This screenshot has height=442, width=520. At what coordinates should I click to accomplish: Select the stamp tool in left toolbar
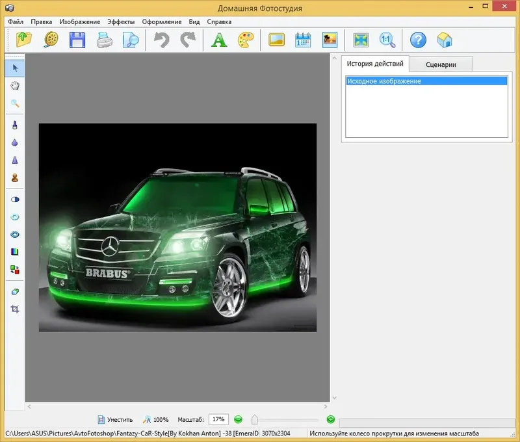pyautogui.click(x=15, y=177)
